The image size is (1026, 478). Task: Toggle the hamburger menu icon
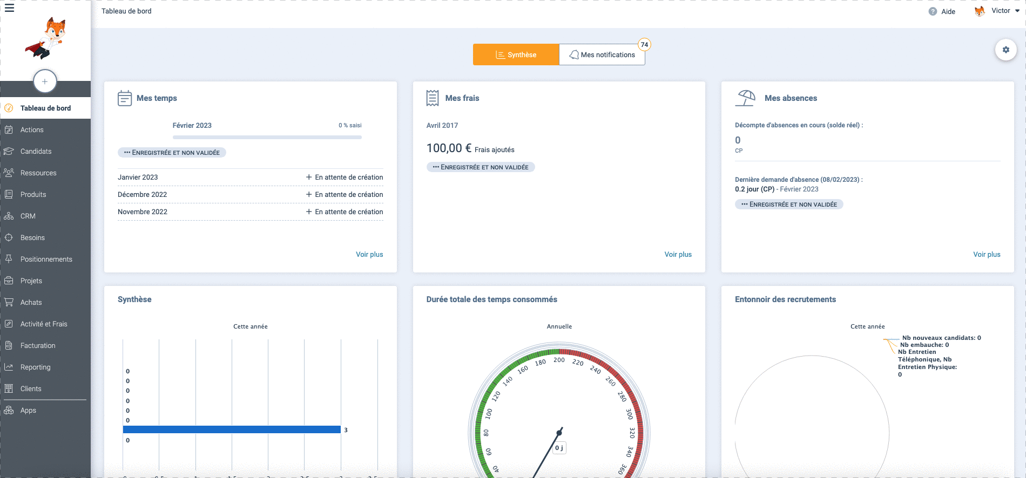[9, 8]
